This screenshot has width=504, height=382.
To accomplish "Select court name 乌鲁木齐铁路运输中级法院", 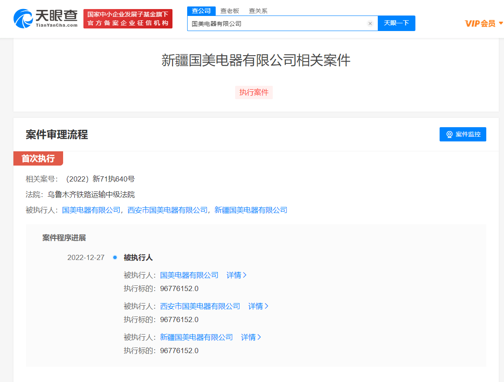I will (91, 195).
